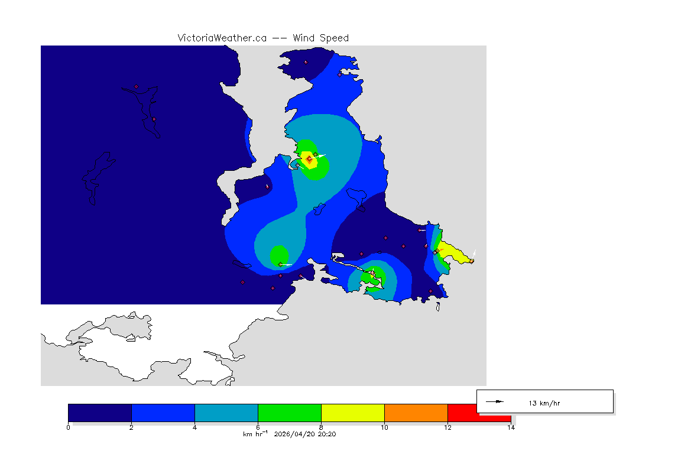
Task: Click the orange 10–12 colorbar segment
Action: [x=416, y=413]
